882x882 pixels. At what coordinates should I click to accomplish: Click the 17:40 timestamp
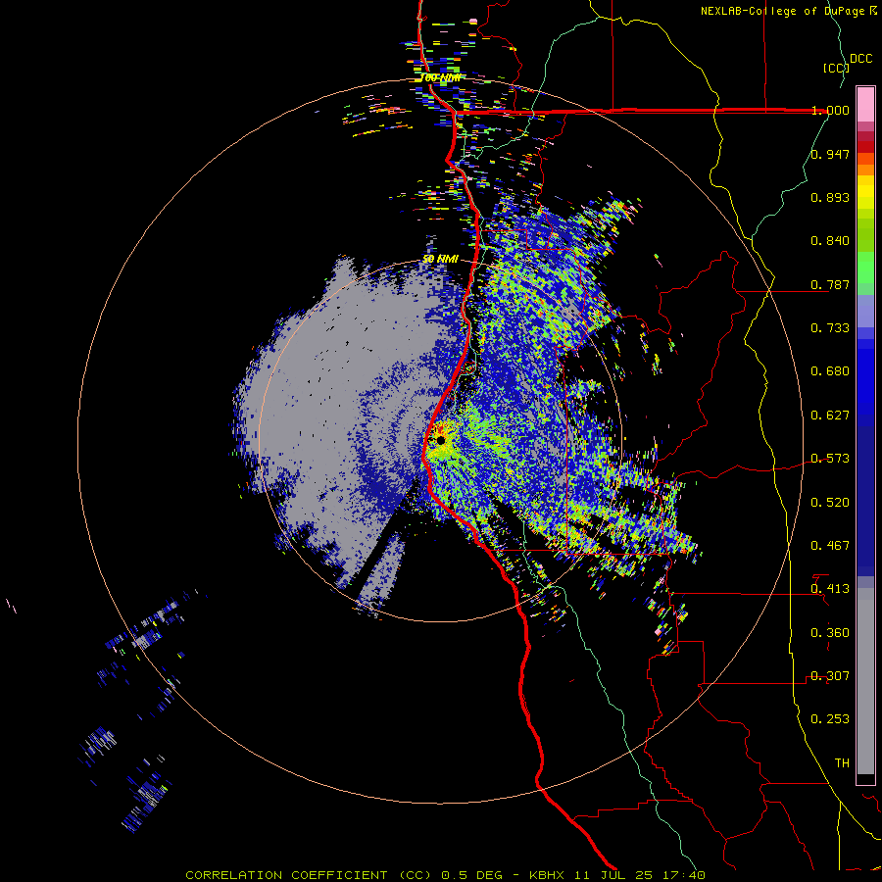683,875
